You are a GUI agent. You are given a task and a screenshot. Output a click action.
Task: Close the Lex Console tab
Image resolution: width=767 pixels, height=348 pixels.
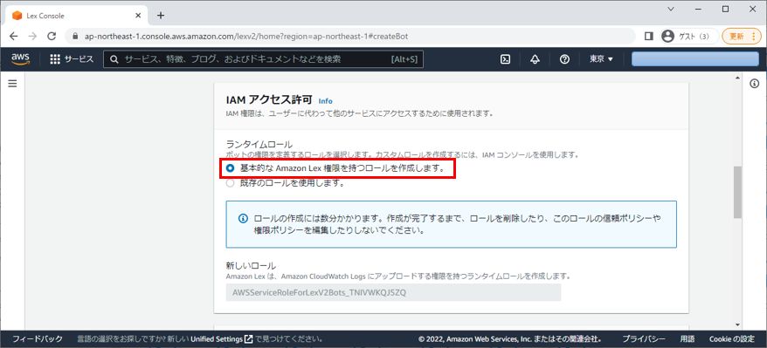(138, 15)
